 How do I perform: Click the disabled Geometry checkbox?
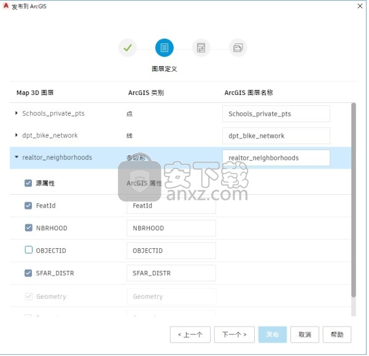click(x=28, y=297)
